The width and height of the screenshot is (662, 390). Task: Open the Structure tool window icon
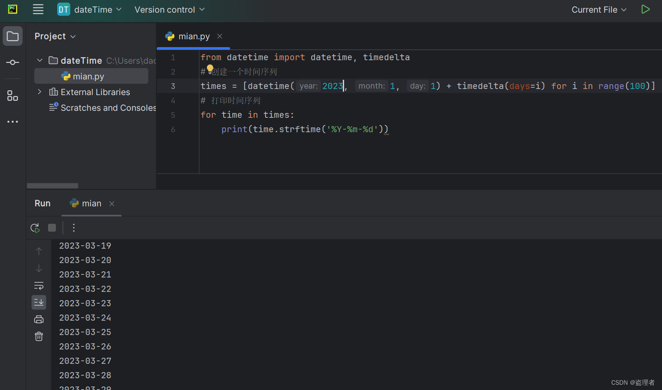click(13, 96)
